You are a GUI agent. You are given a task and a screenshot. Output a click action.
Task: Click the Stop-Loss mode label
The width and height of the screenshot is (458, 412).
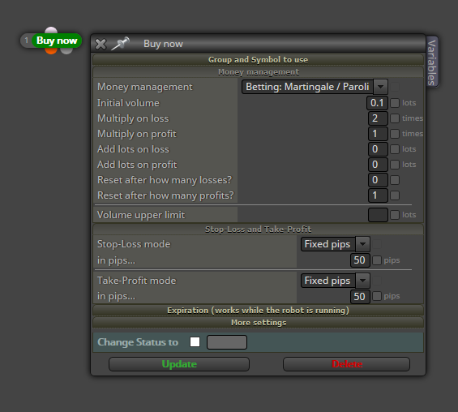coord(134,244)
